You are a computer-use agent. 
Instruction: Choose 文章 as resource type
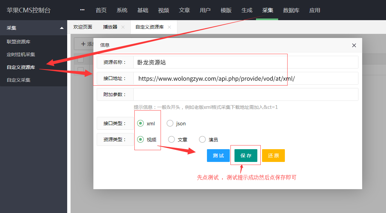(171, 139)
